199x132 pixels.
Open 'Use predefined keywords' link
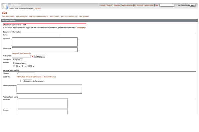21,53
